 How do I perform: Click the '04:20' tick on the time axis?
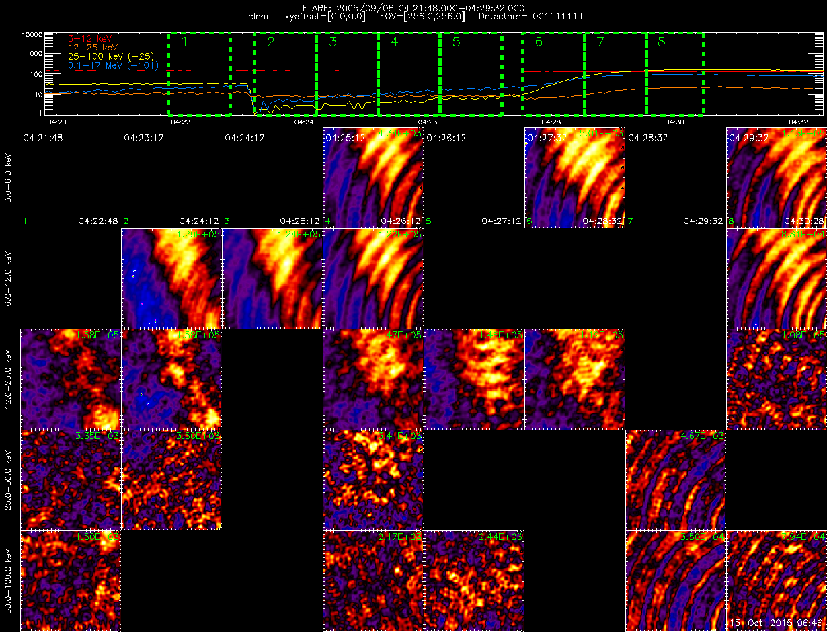click(56, 122)
